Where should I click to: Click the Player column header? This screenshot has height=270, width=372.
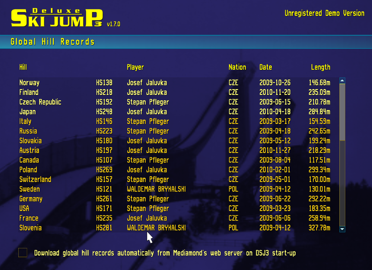click(x=135, y=67)
